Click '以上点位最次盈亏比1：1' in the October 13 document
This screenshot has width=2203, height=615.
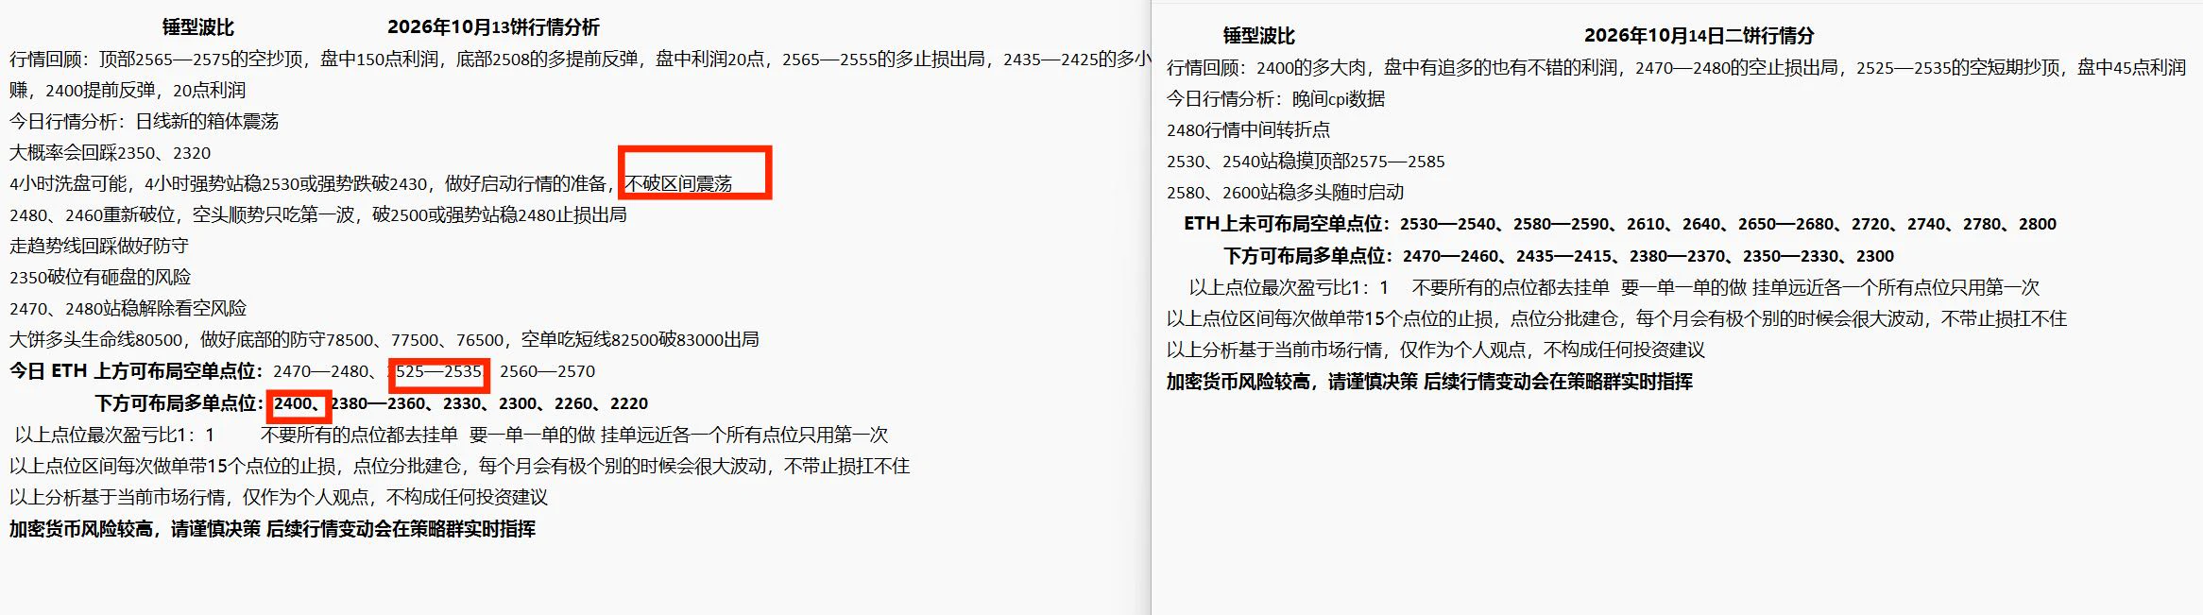(x=115, y=435)
